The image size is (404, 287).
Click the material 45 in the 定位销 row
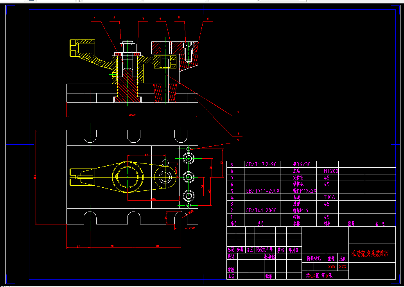(x=327, y=178)
